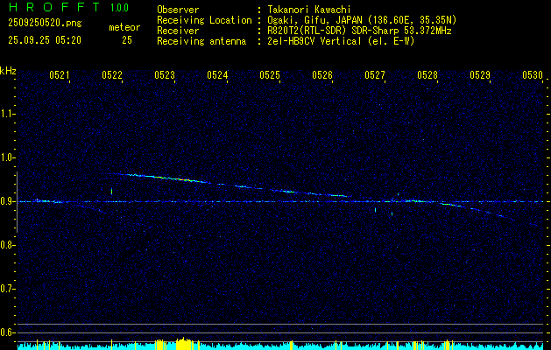The height and width of the screenshot is (350, 551).
Task: Click the 0.8 frequency axis label
Action: pyautogui.click(x=7, y=245)
